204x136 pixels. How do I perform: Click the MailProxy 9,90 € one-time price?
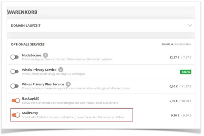coord(175,116)
